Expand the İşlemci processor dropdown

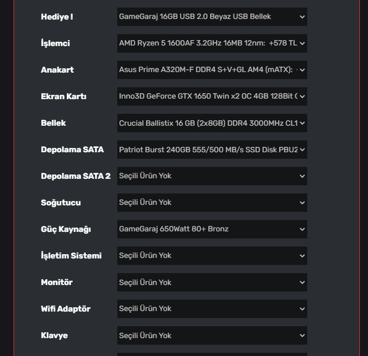tap(212, 43)
